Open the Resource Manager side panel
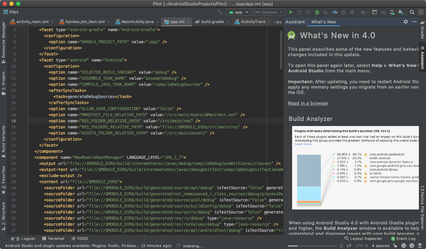426x249 pixels. tap(3, 43)
